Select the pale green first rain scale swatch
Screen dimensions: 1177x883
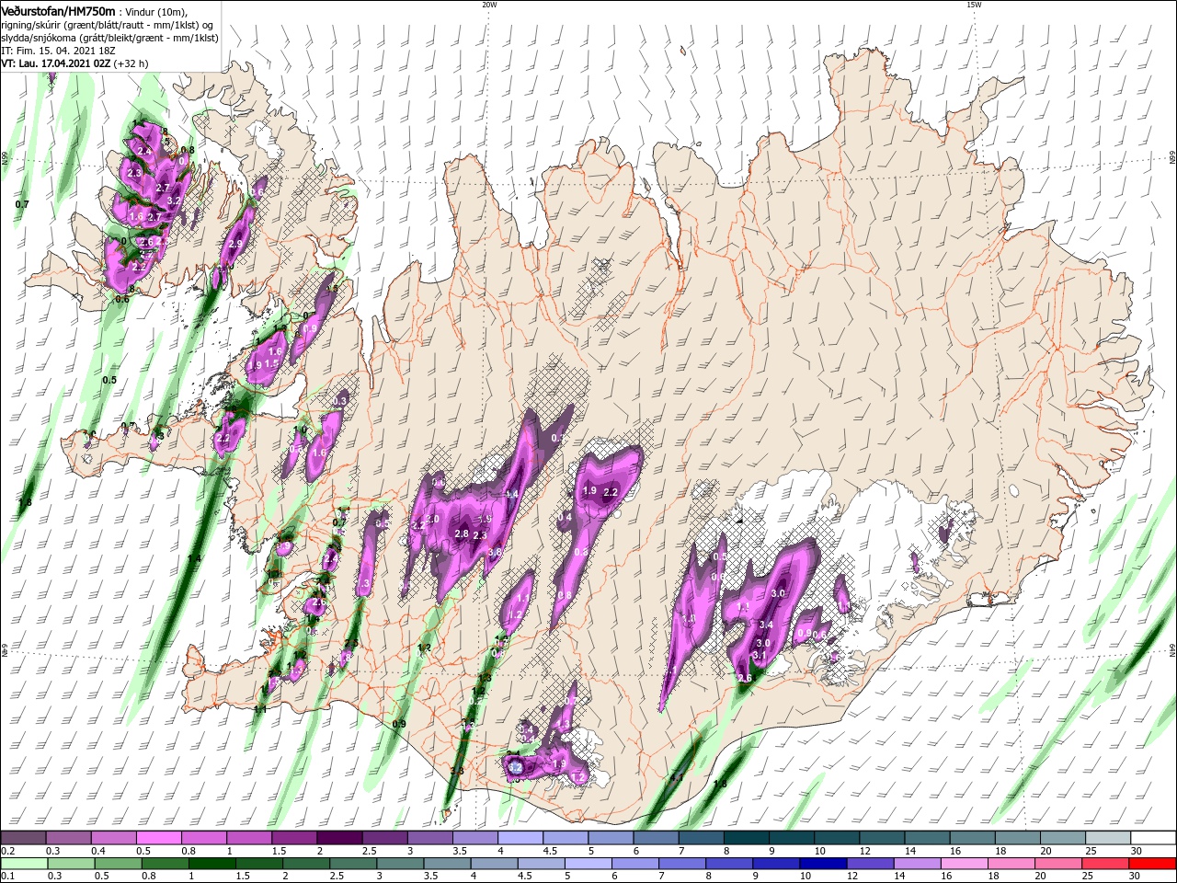pyautogui.click(x=23, y=864)
